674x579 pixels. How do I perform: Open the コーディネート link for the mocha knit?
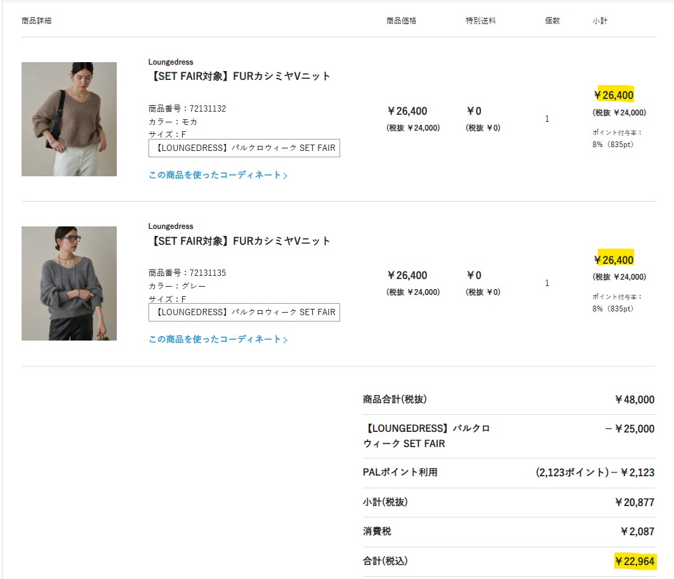point(218,175)
